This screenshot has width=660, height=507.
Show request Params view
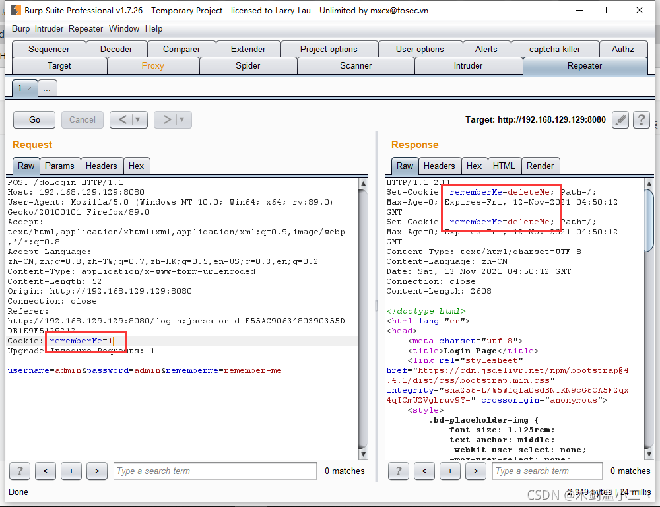pos(59,166)
